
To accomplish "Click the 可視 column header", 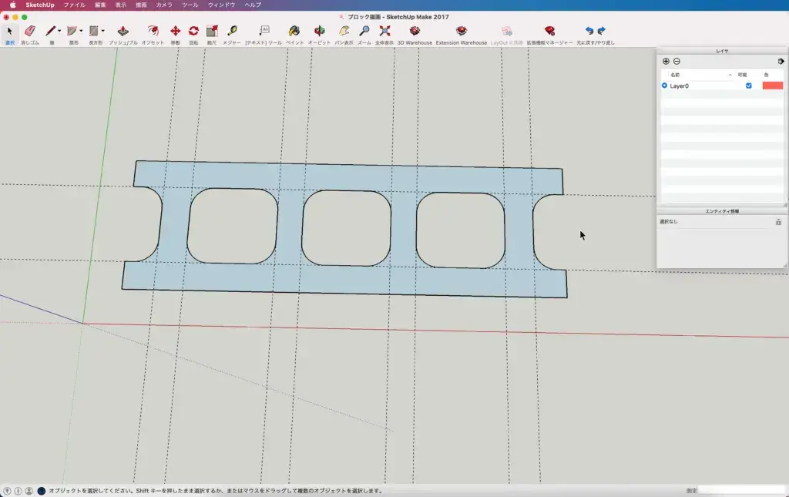I will pyautogui.click(x=742, y=75).
